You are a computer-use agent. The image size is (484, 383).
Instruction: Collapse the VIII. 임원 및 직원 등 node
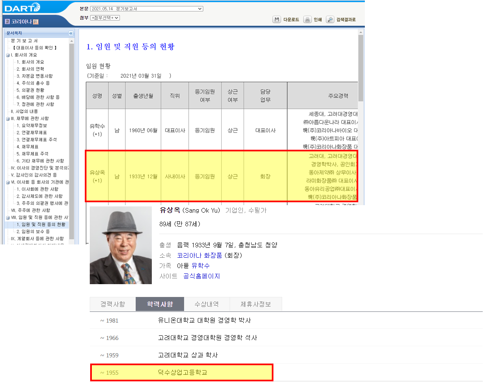click(x=8, y=218)
